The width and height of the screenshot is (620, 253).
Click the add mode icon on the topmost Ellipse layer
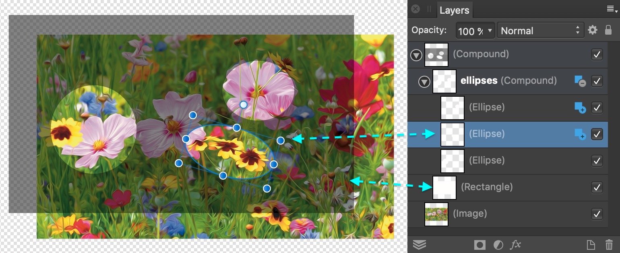click(580, 108)
